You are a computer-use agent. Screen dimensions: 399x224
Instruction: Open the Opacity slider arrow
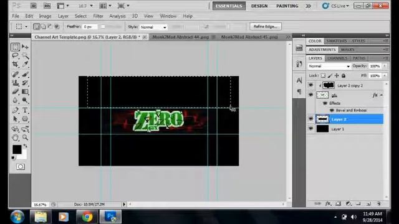(385, 66)
